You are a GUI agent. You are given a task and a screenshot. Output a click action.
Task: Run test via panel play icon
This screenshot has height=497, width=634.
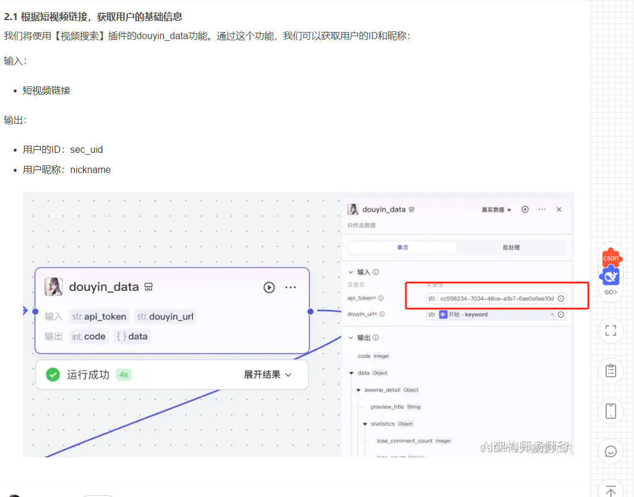525,209
